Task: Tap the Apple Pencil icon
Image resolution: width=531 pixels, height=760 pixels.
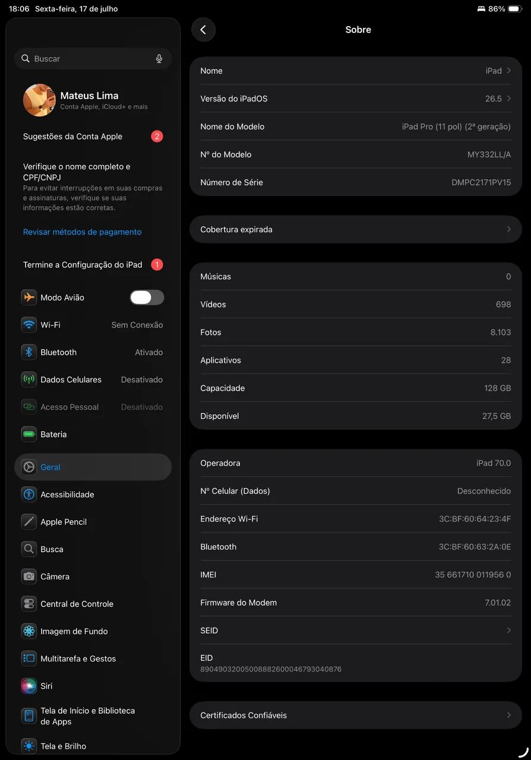Action: click(29, 522)
